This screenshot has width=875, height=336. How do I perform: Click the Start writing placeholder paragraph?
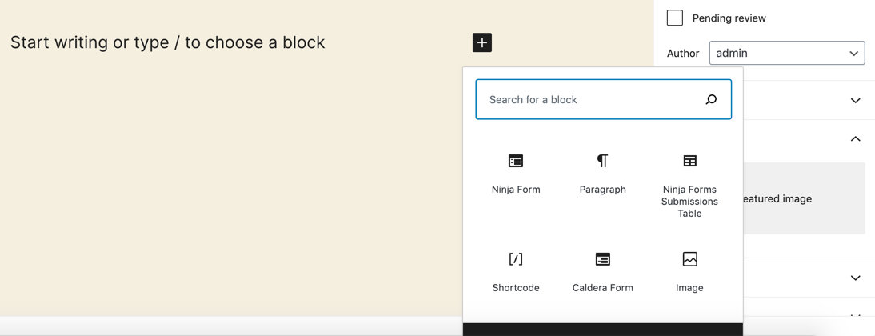click(x=168, y=42)
